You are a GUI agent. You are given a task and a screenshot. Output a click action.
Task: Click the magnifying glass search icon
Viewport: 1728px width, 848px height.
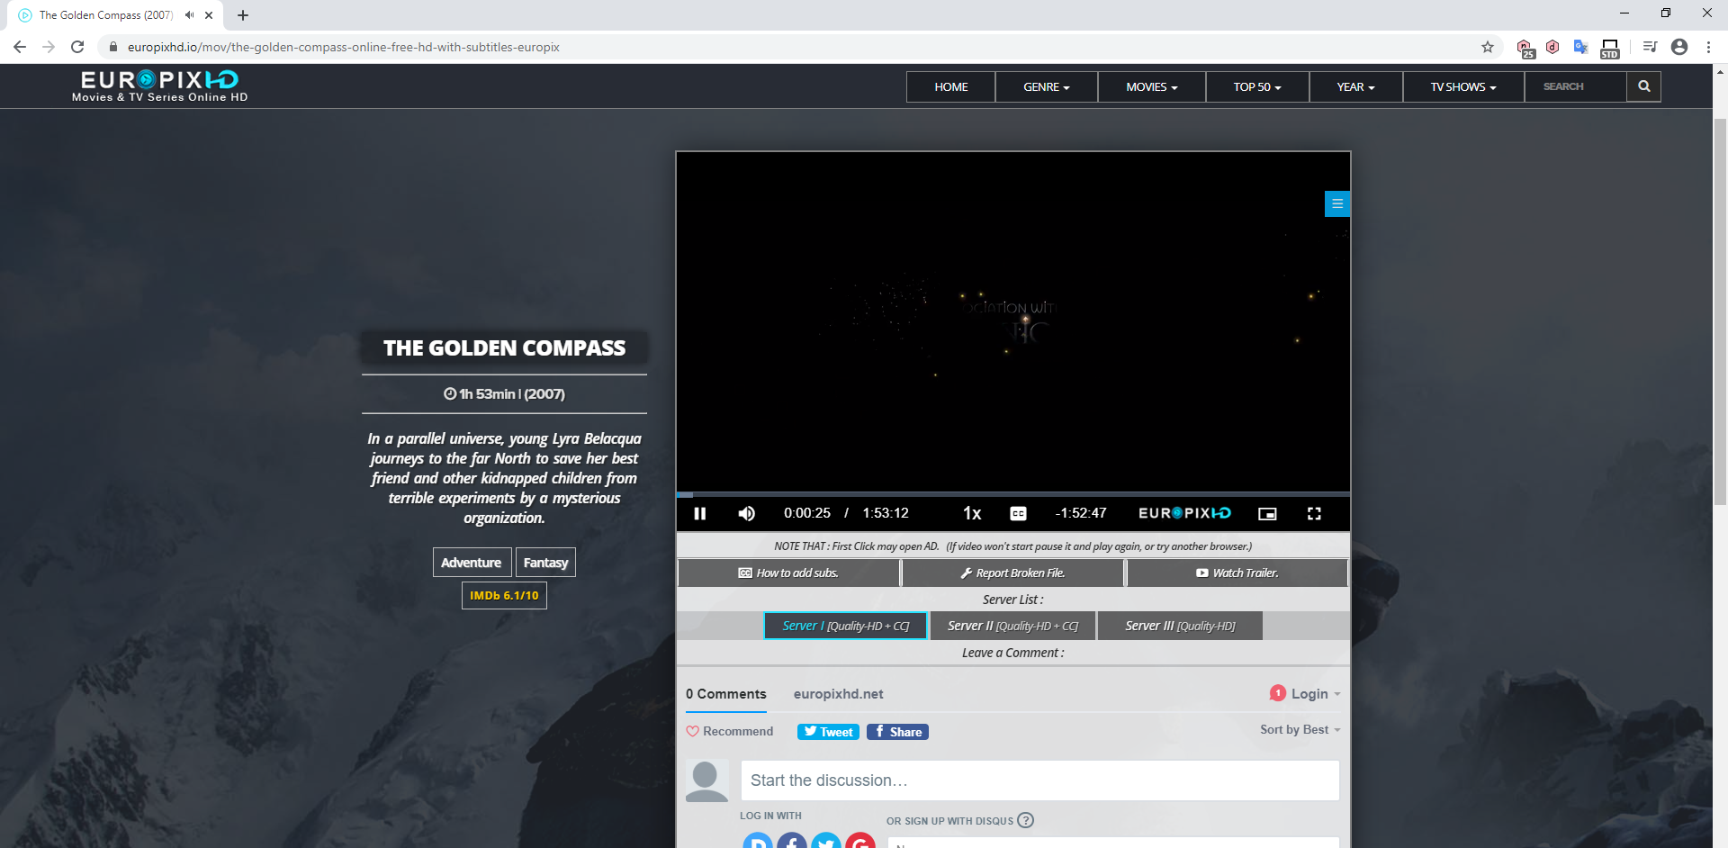pyautogui.click(x=1644, y=86)
